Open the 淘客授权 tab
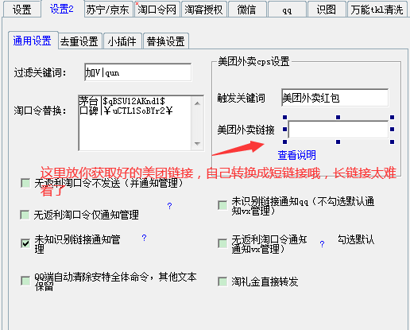This screenshot has height=330, width=410. pos(203,10)
